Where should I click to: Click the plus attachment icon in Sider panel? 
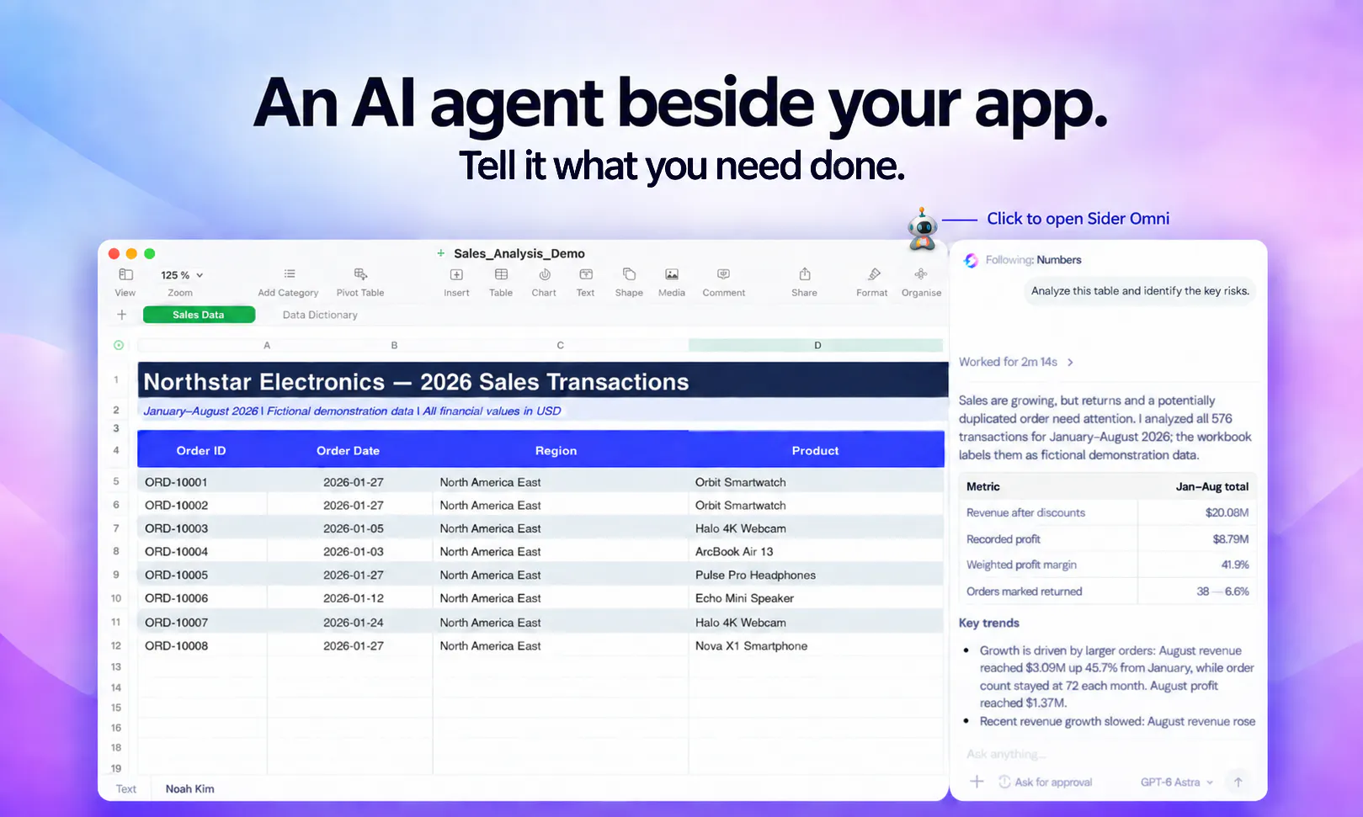tap(977, 782)
